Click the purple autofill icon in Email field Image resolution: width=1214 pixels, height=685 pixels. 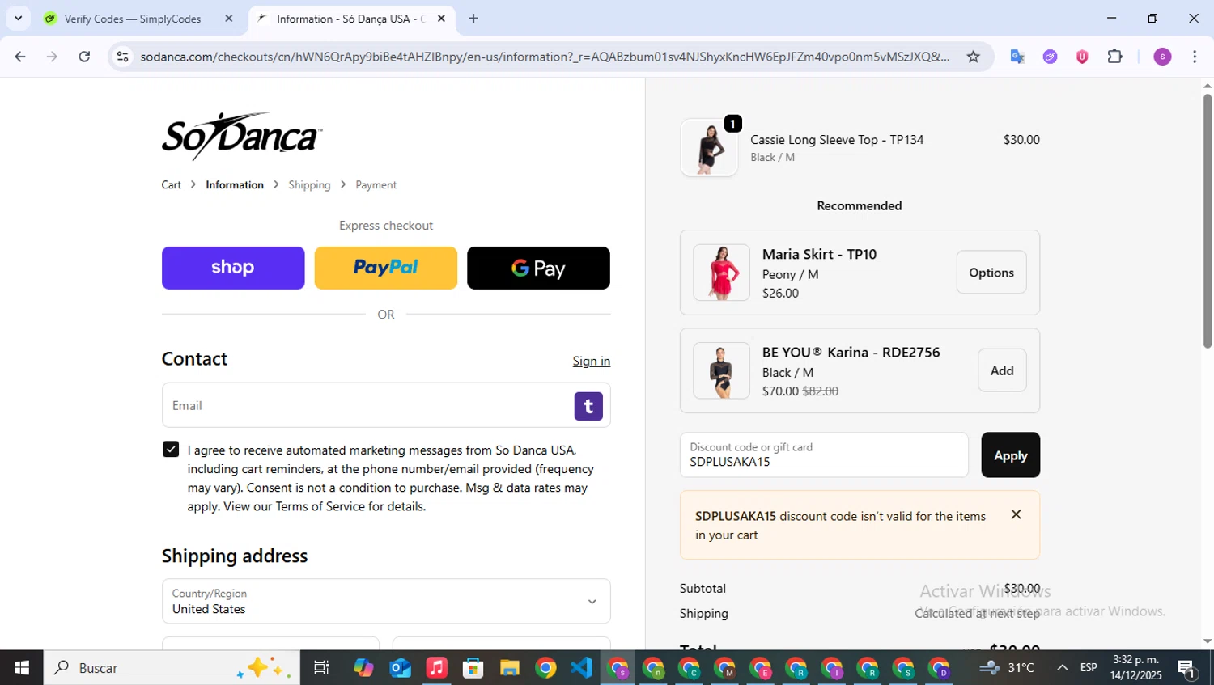(588, 406)
